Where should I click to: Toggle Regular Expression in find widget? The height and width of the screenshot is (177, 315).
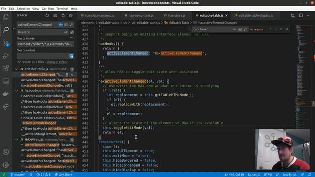click(245, 29)
